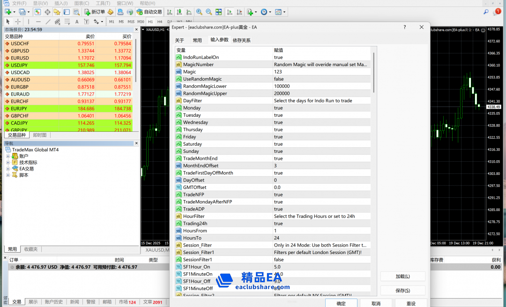Viewport: 506px width, 307px height.
Task: Select the text label 'A' tool
Action: tap(76, 22)
